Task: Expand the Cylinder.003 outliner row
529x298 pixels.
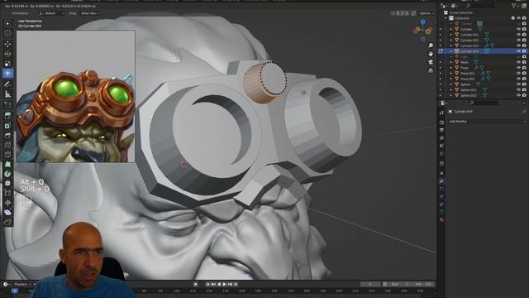Action: (451, 46)
